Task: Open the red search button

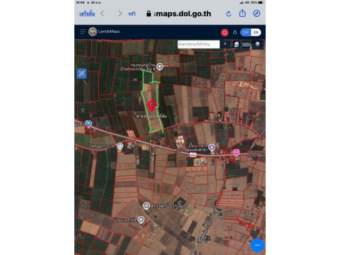Action: (x=225, y=32)
